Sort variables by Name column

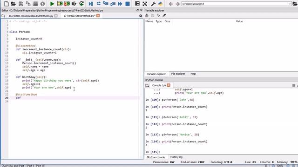click(149, 21)
